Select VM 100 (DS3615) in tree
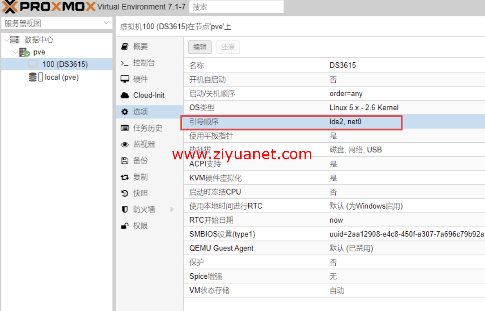This screenshot has width=485, height=311. pos(57,64)
